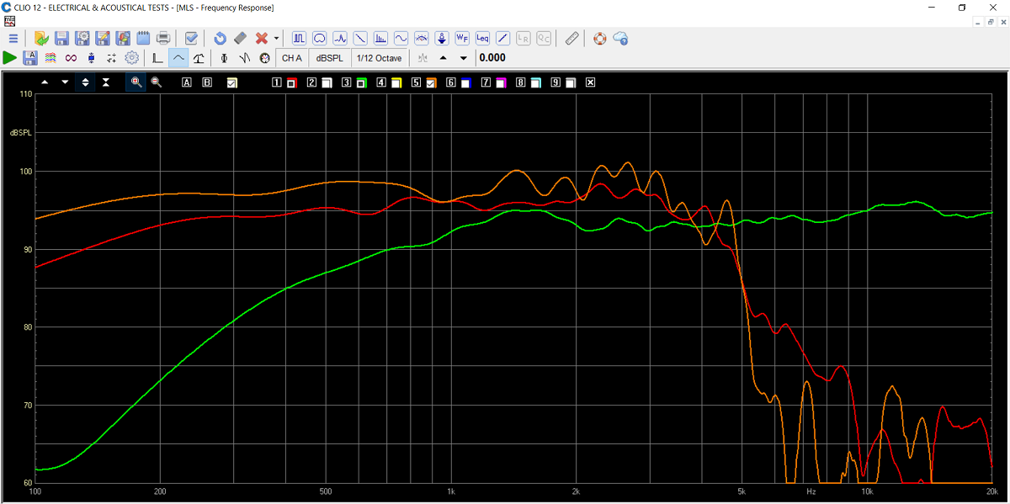The width and height of the screenshot is (1010, 504).
Task: Shift graph up with white up triangle
Action: tap(45, 82)
